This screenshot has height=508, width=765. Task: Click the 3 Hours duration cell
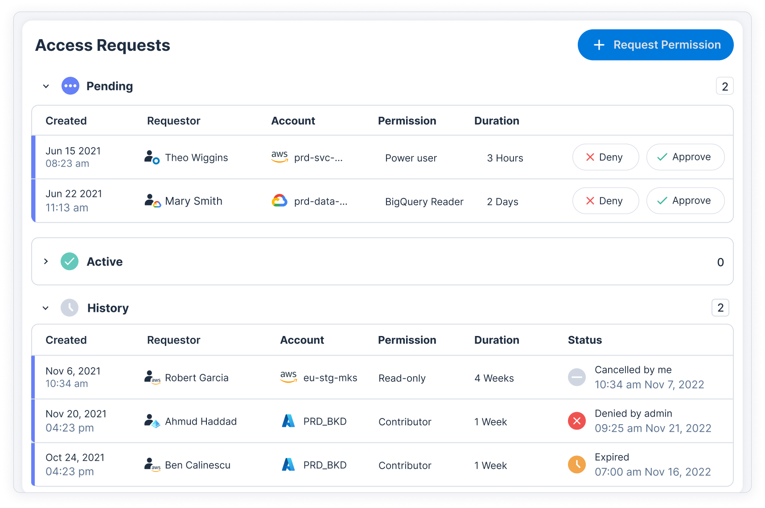click(505, 158)
